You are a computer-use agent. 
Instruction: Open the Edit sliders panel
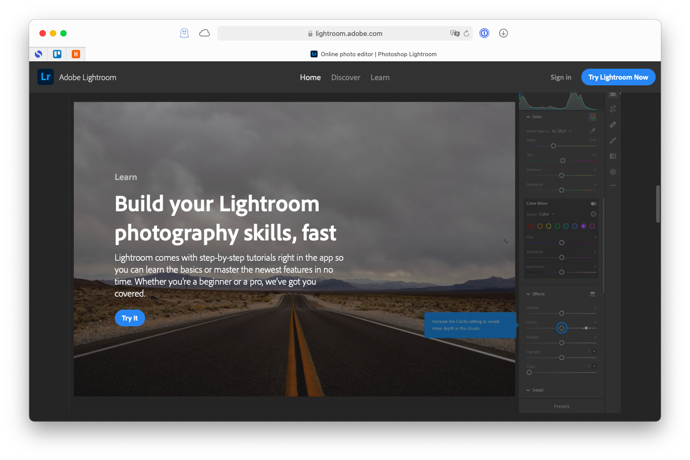[613, 94]
